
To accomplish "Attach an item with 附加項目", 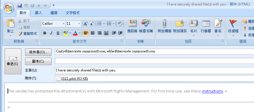I will 180,26.
